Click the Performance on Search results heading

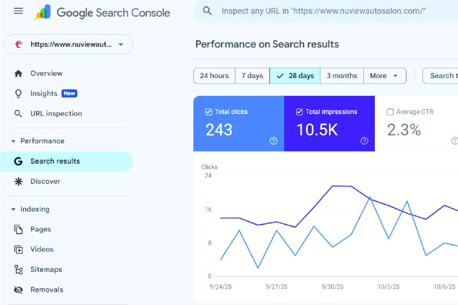pyautogui.click(x=267, y=44)
